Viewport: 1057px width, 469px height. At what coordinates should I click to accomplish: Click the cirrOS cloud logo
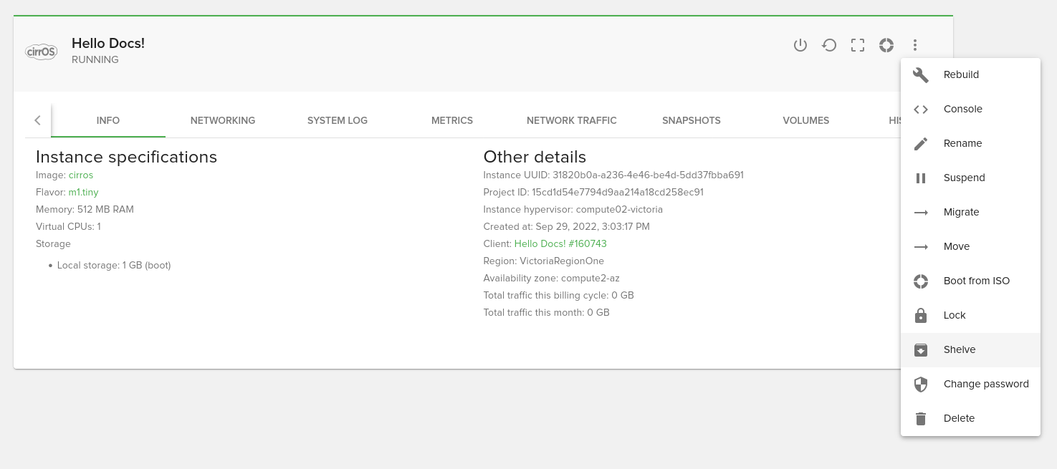pyautogui.click(x=41, y=52)
